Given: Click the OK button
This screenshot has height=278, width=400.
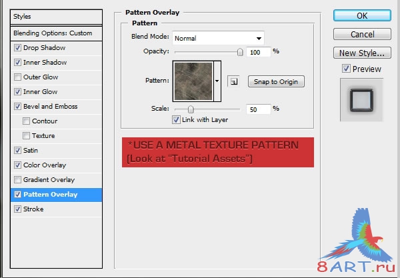Looking at the screenshot, I should tap(362, 15).
